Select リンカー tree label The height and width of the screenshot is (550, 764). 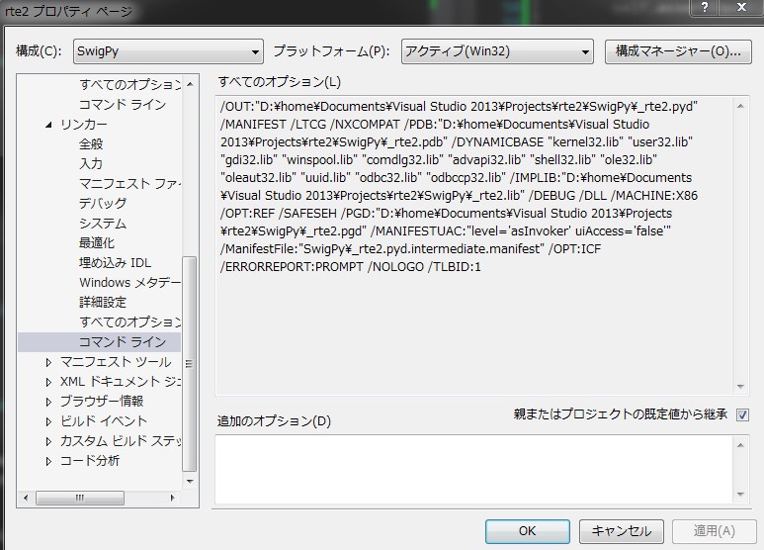[x=83, y=125]
